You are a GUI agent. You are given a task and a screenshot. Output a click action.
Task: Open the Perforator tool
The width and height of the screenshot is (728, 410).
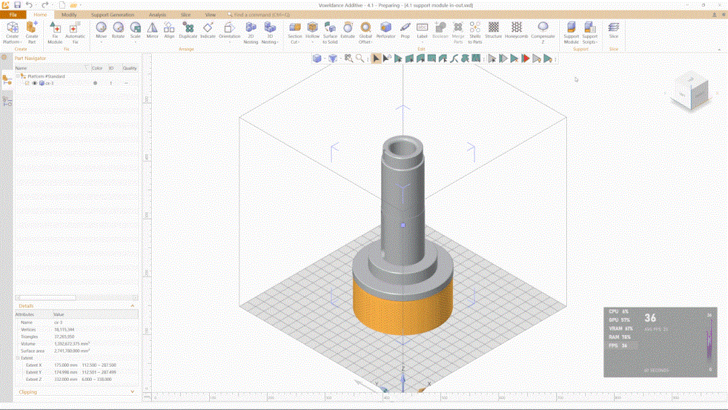coord(386,30)
